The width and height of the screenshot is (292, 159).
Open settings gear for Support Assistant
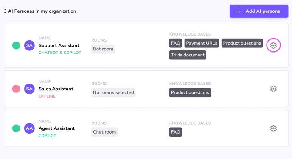(273, 45)
